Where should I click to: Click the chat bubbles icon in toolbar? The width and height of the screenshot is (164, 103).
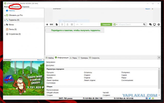pos(150,24)
